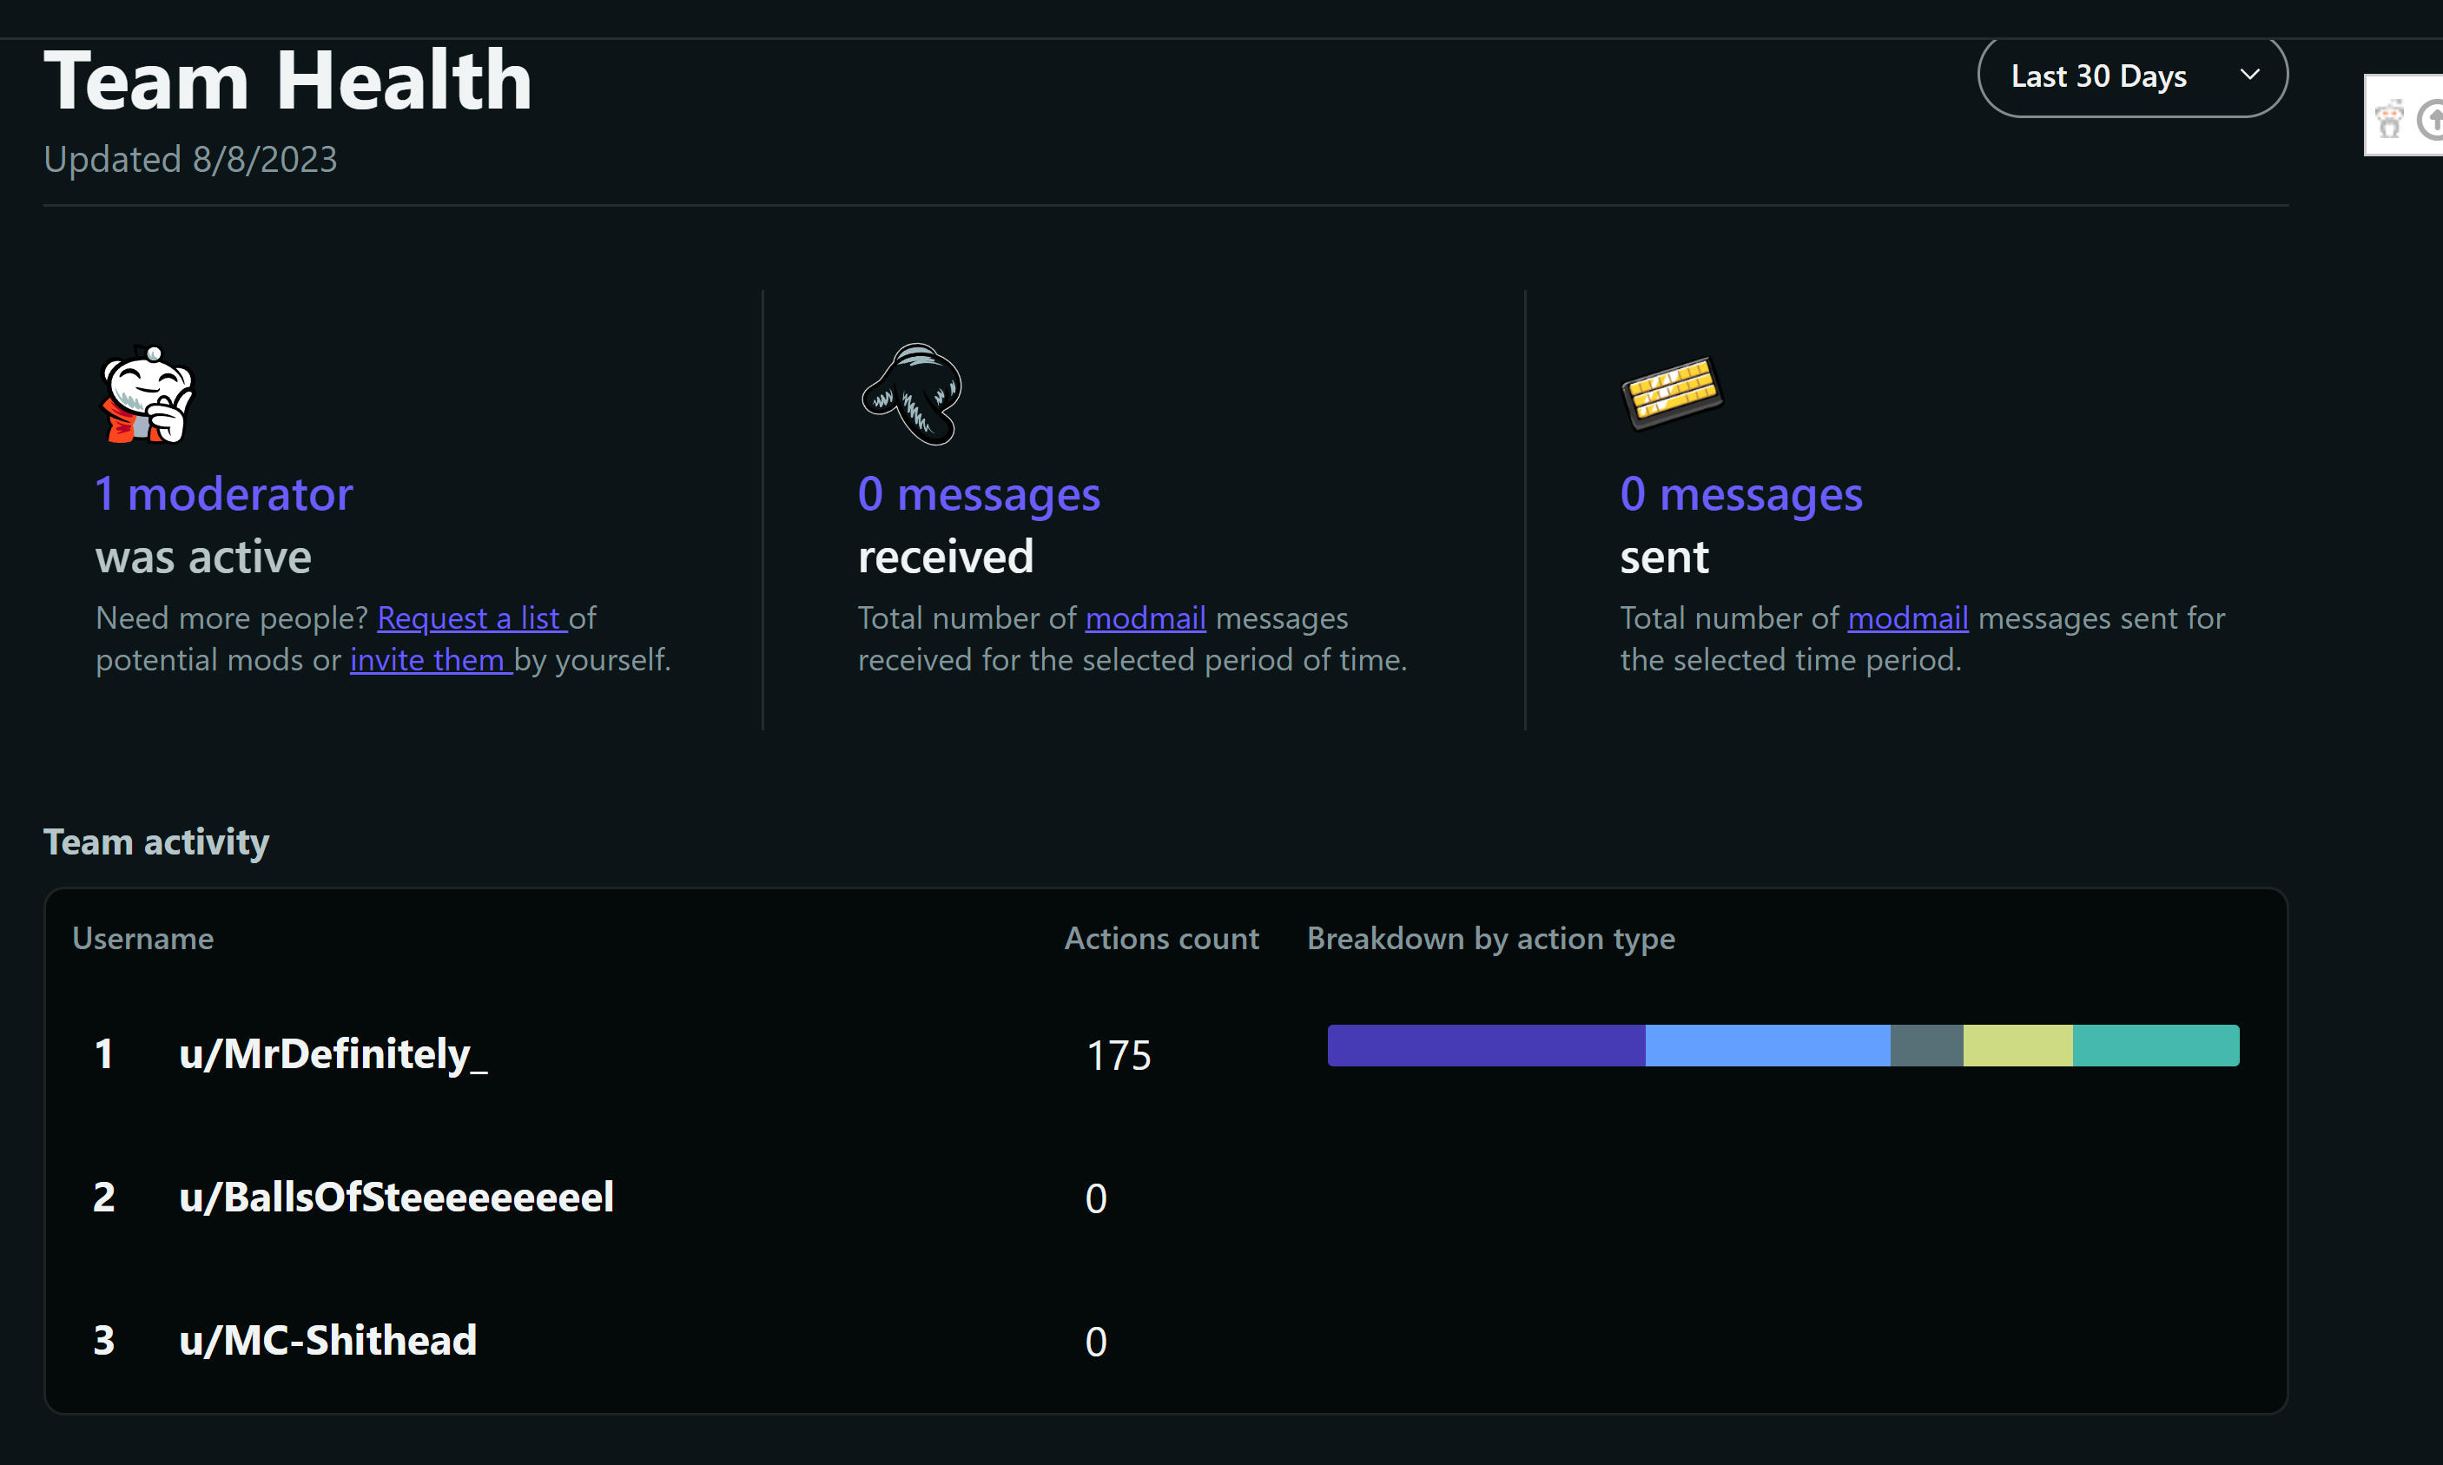The height and width of the screenshot is (1465, 2443).
Task: Click the thinking Snoo moderator icon
Action: (x=148, y=395)
